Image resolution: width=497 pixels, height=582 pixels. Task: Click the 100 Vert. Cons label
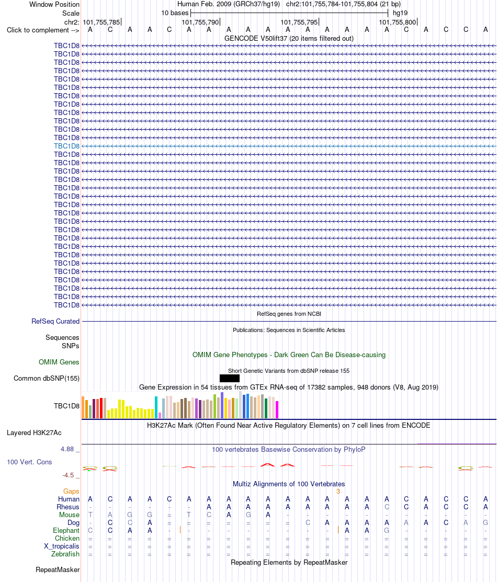click(x=29, y=462)
